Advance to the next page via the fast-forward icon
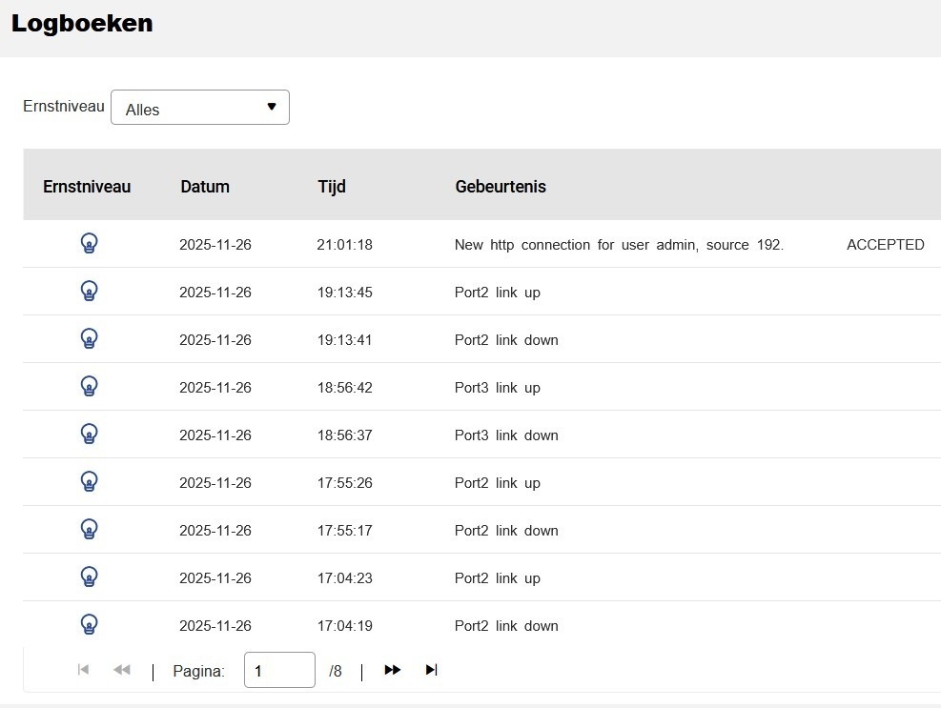Screen dimensions: 941x708 (x=392, y=670)
